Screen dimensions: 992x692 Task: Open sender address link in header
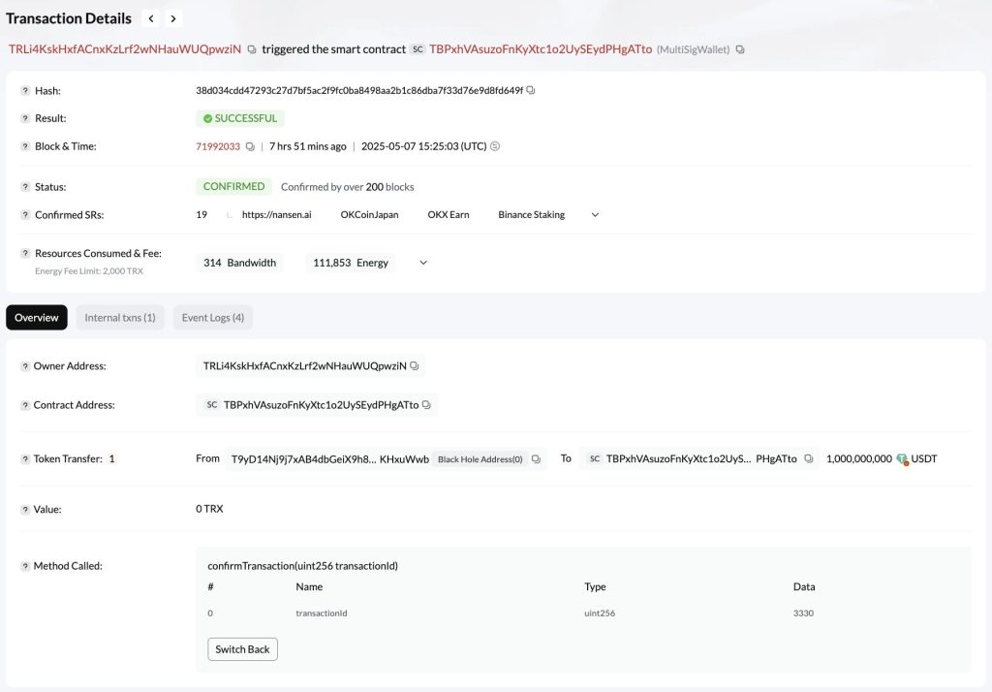(125, 49)
